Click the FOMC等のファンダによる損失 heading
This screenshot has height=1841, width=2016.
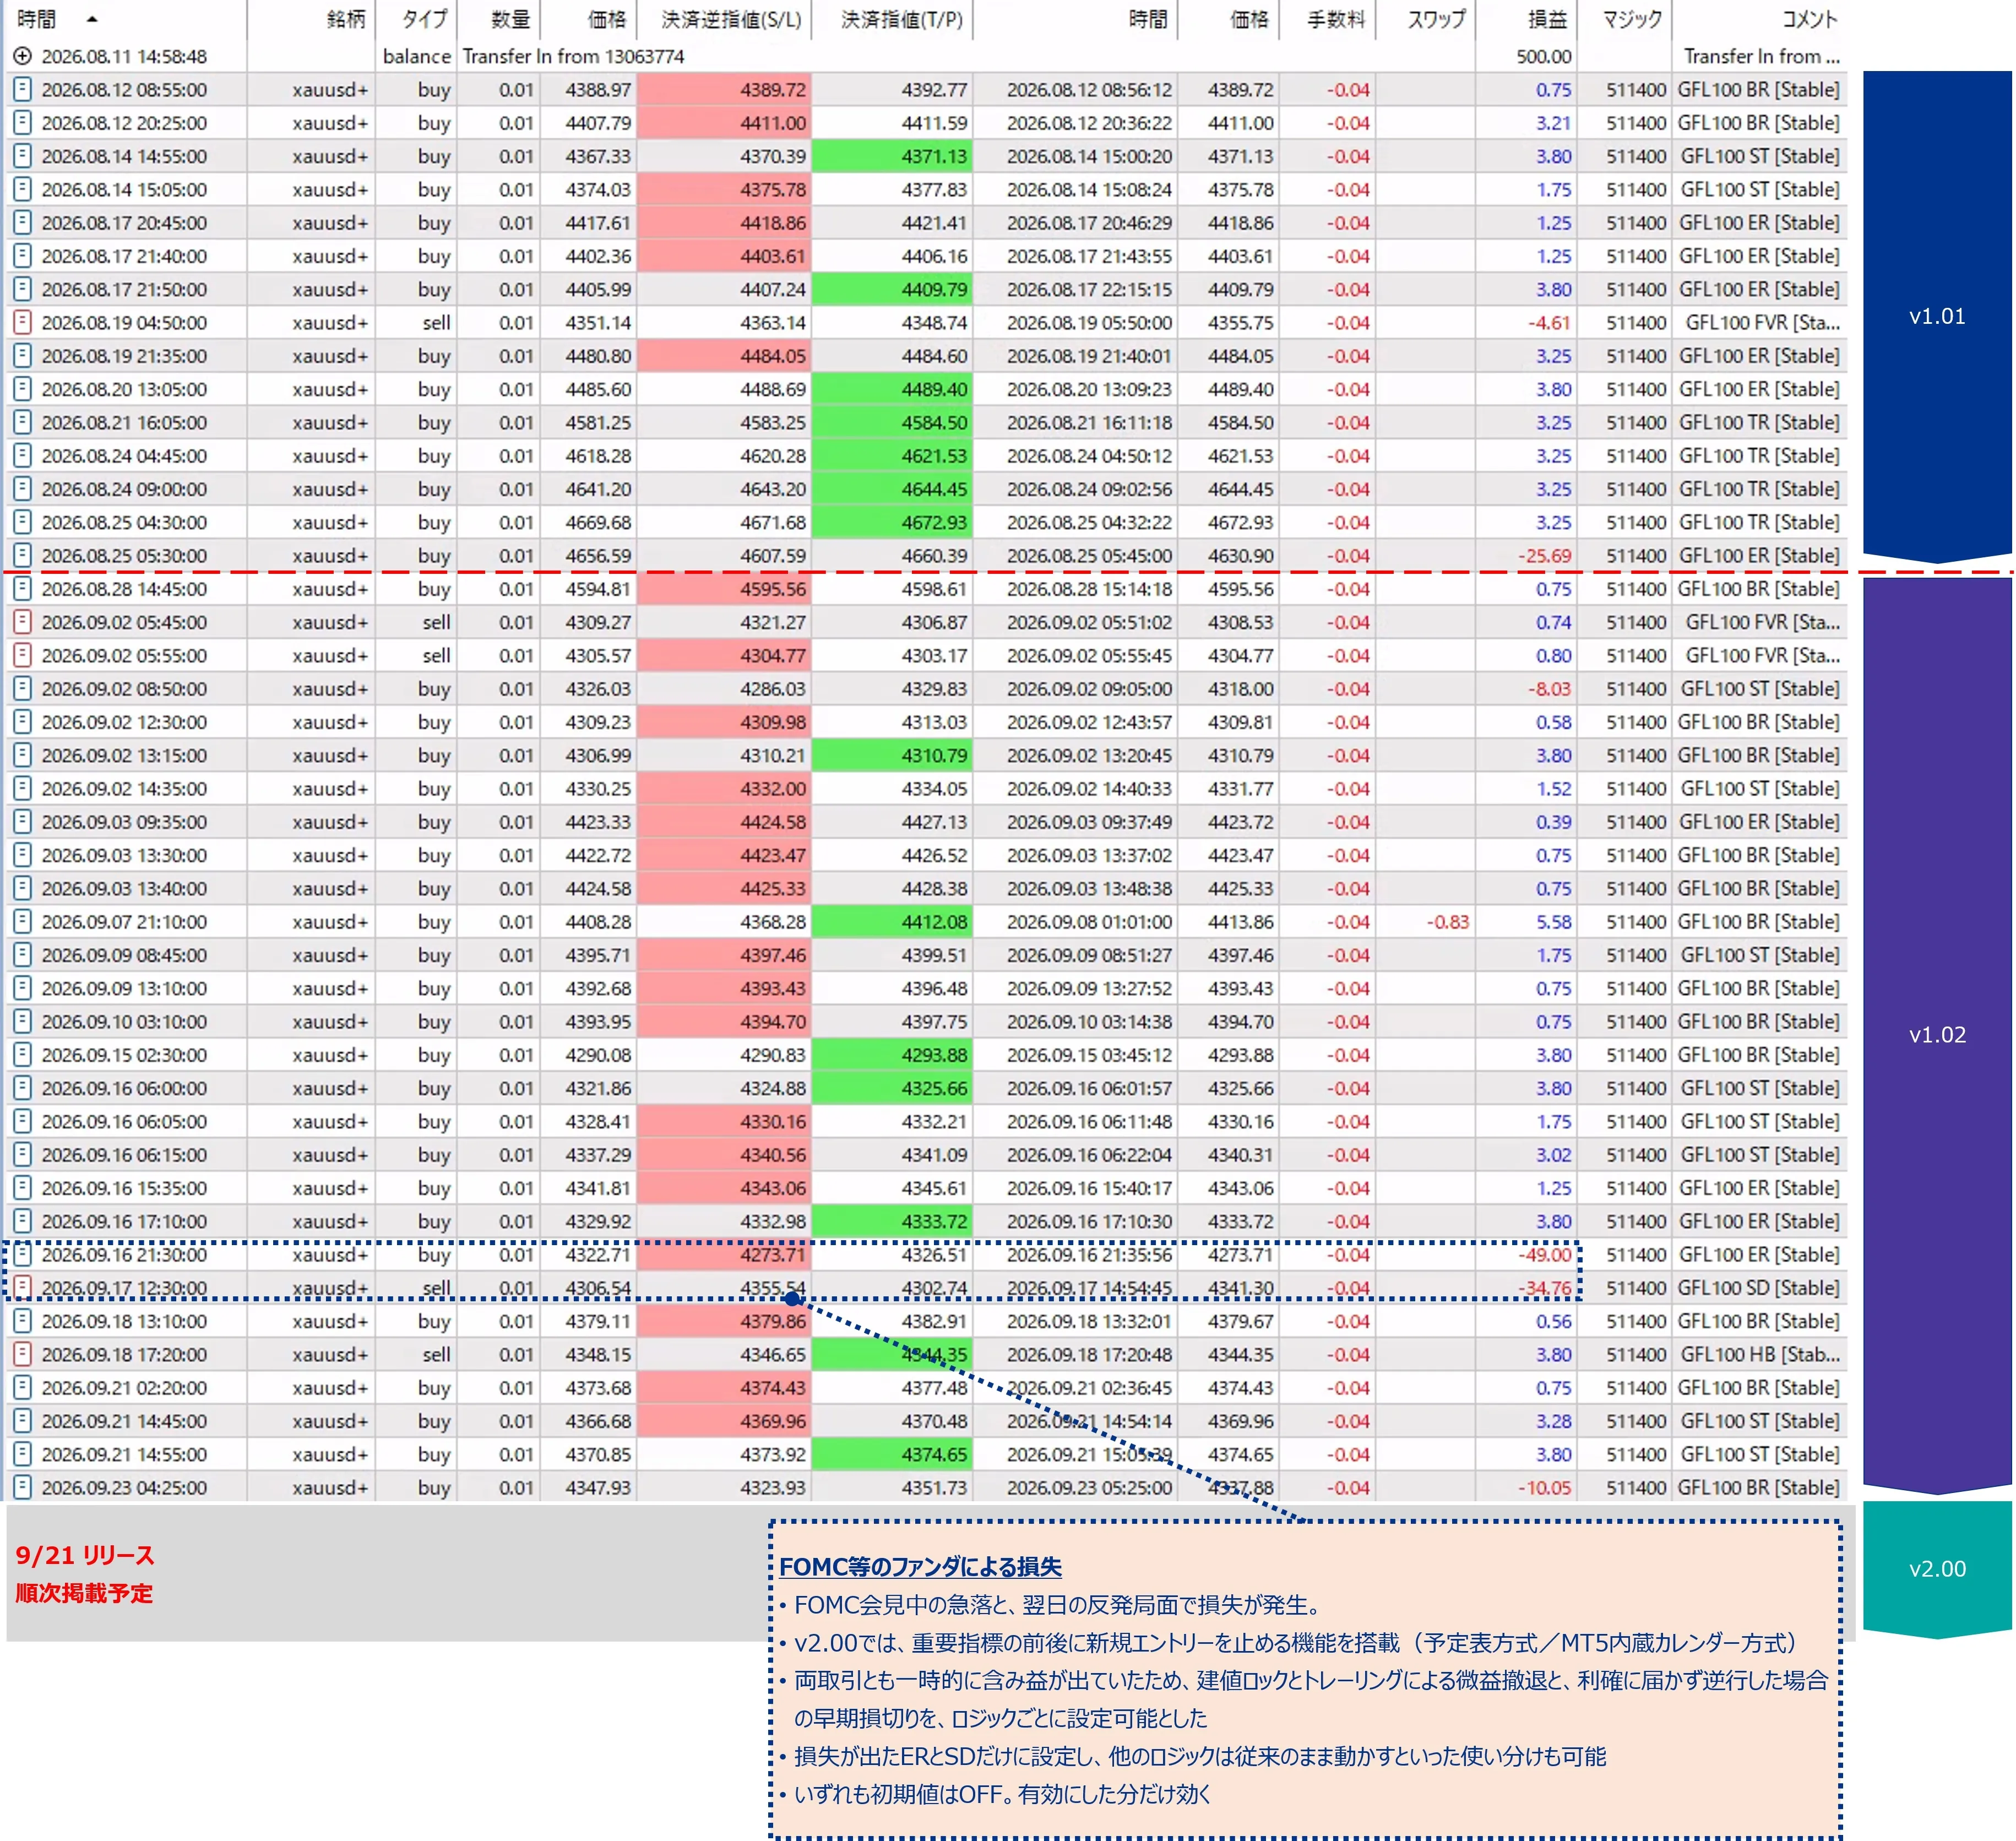point(920,1567)
